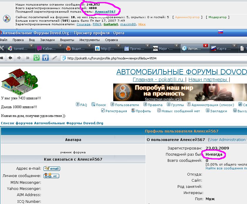Click the Регистрация link
This screenshot has width=247, height=204.
(114, 111)
